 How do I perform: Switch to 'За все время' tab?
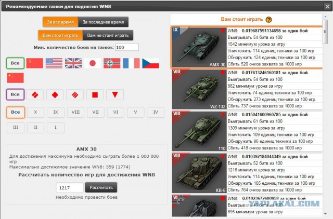click(60, 22)
